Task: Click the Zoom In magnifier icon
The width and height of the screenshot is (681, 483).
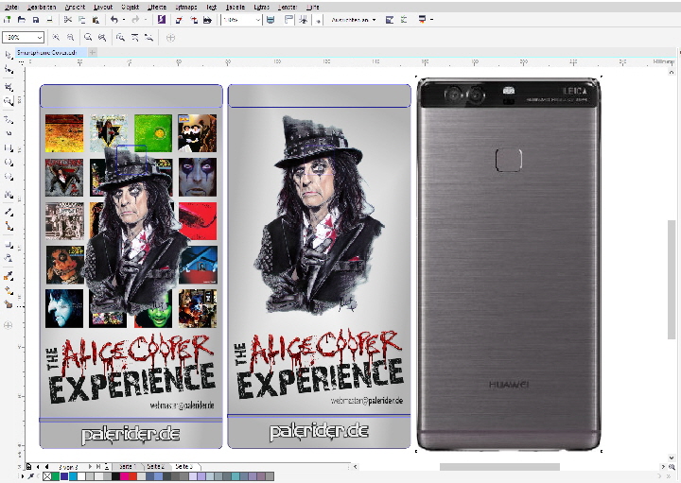Action: point(56,38)
